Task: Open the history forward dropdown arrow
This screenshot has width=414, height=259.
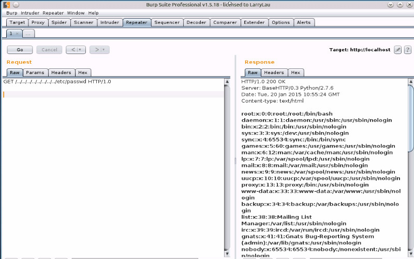Action: click(104, 50)
